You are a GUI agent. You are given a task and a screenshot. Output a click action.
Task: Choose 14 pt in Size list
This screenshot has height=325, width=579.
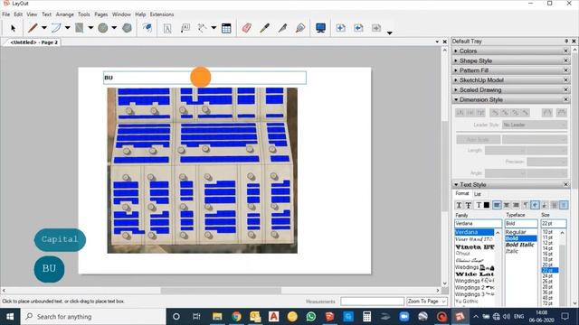pos(548,248)
